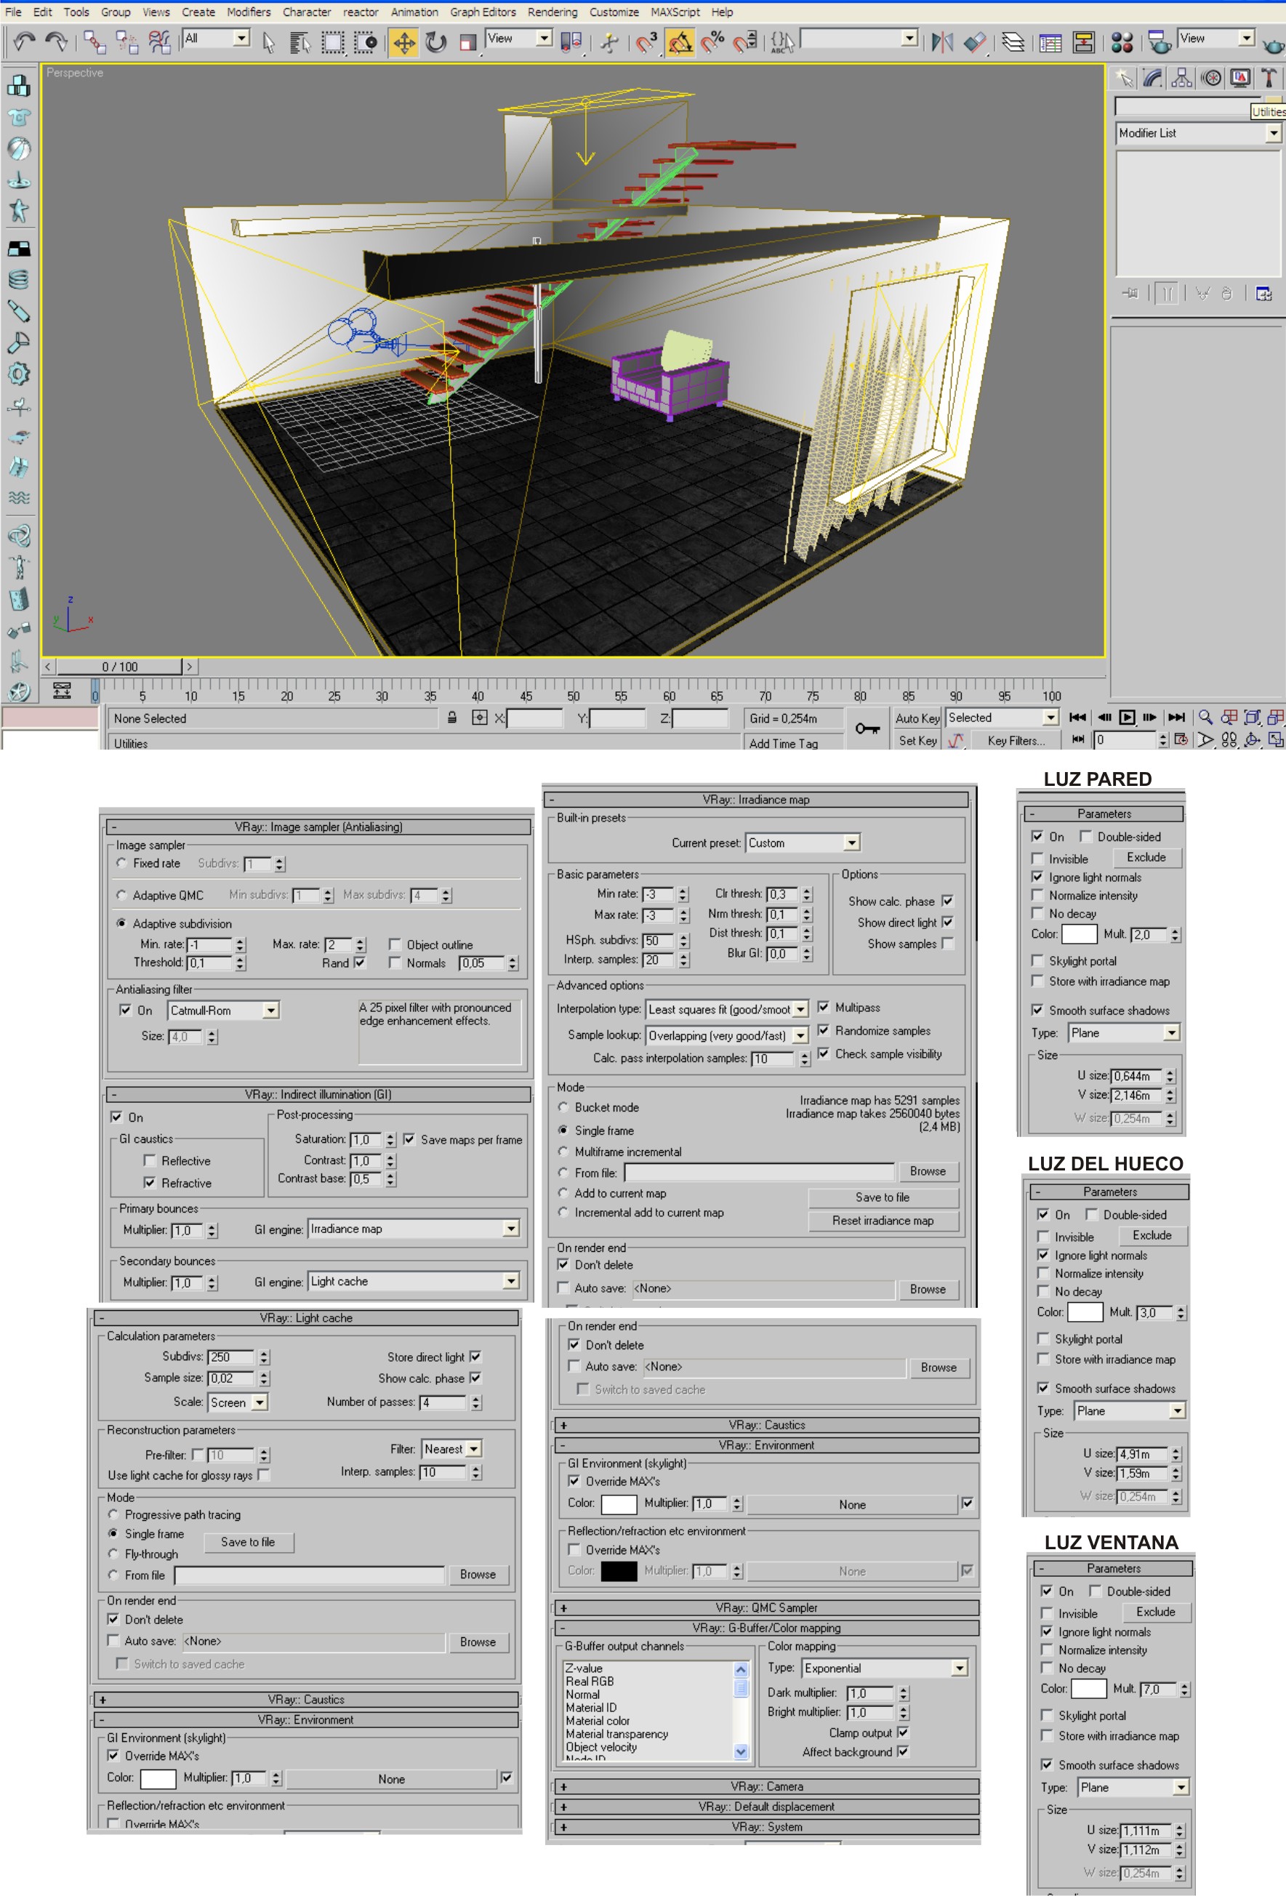Switch to the Display command panel tab
Viewport: 1286px width, 1896px height.
point(1240,79)
